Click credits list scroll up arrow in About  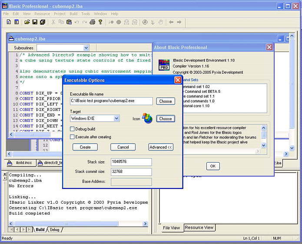click(x=263, y=127)
